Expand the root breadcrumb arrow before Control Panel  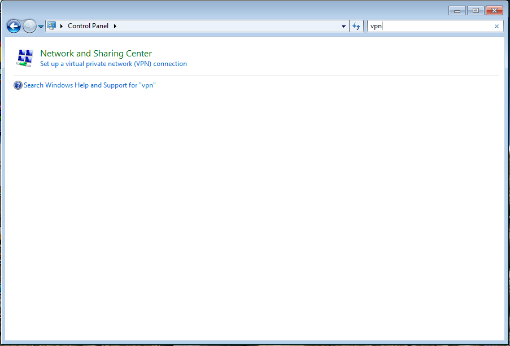pos(62,26)
